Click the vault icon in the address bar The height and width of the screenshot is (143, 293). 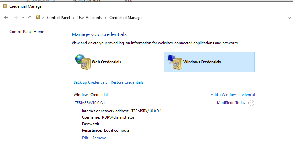tap(38, 18)
